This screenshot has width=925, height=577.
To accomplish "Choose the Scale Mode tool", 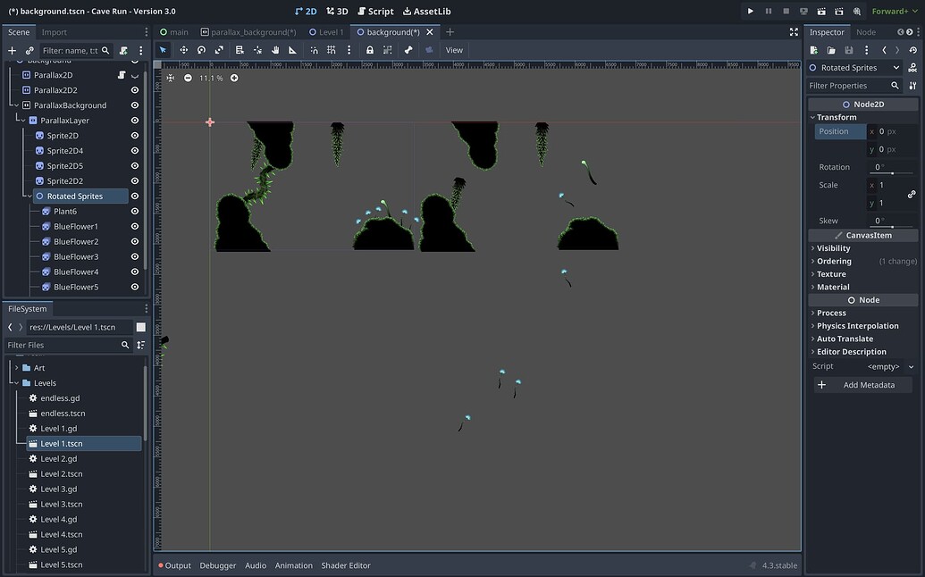I will click(219, 50).
